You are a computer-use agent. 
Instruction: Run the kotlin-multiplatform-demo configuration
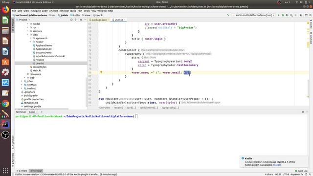(278, 15)
